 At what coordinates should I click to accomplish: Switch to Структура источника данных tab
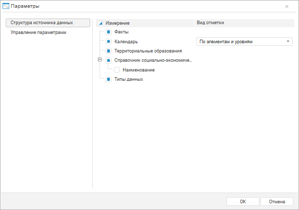pyautogui.click(x=48, y=23)
